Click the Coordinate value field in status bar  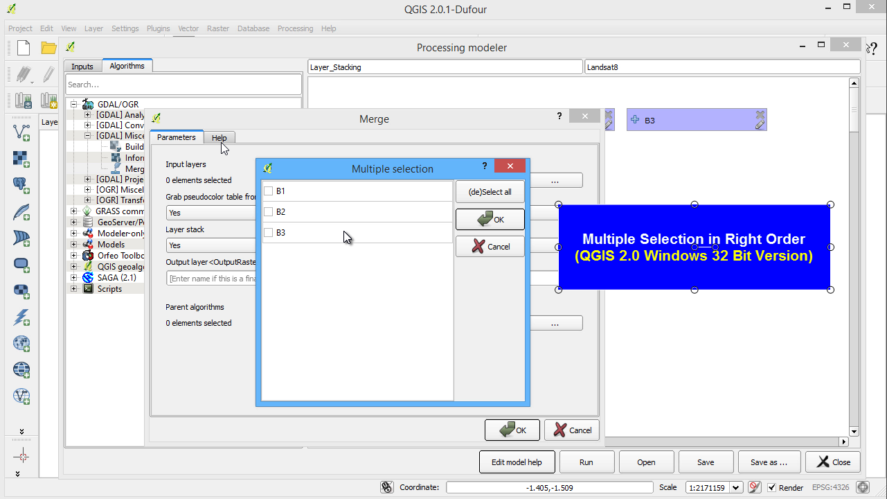pos(549,487)
